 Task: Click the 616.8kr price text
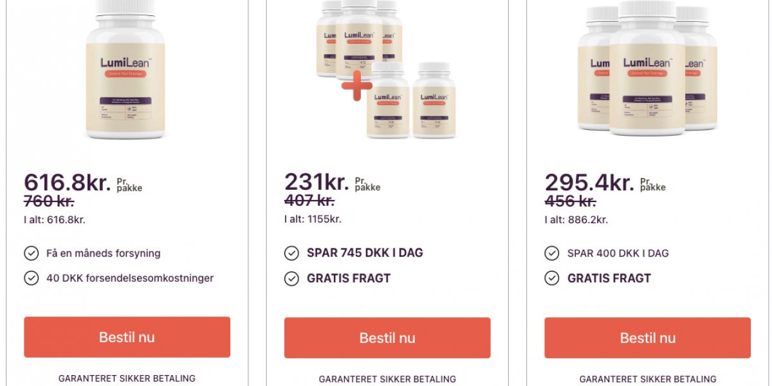[67, 183]
